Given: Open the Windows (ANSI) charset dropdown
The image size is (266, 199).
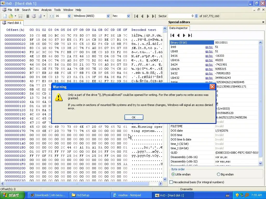Looking at the screenshot, I should click(x=108, y=16).
